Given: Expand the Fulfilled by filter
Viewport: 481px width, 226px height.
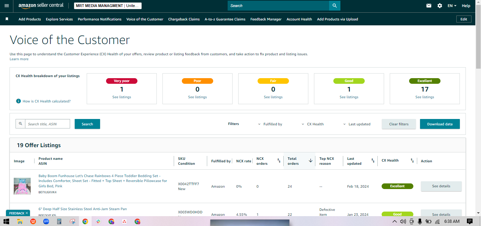Looking at the screenshot, I should click(x=270, y=124).
